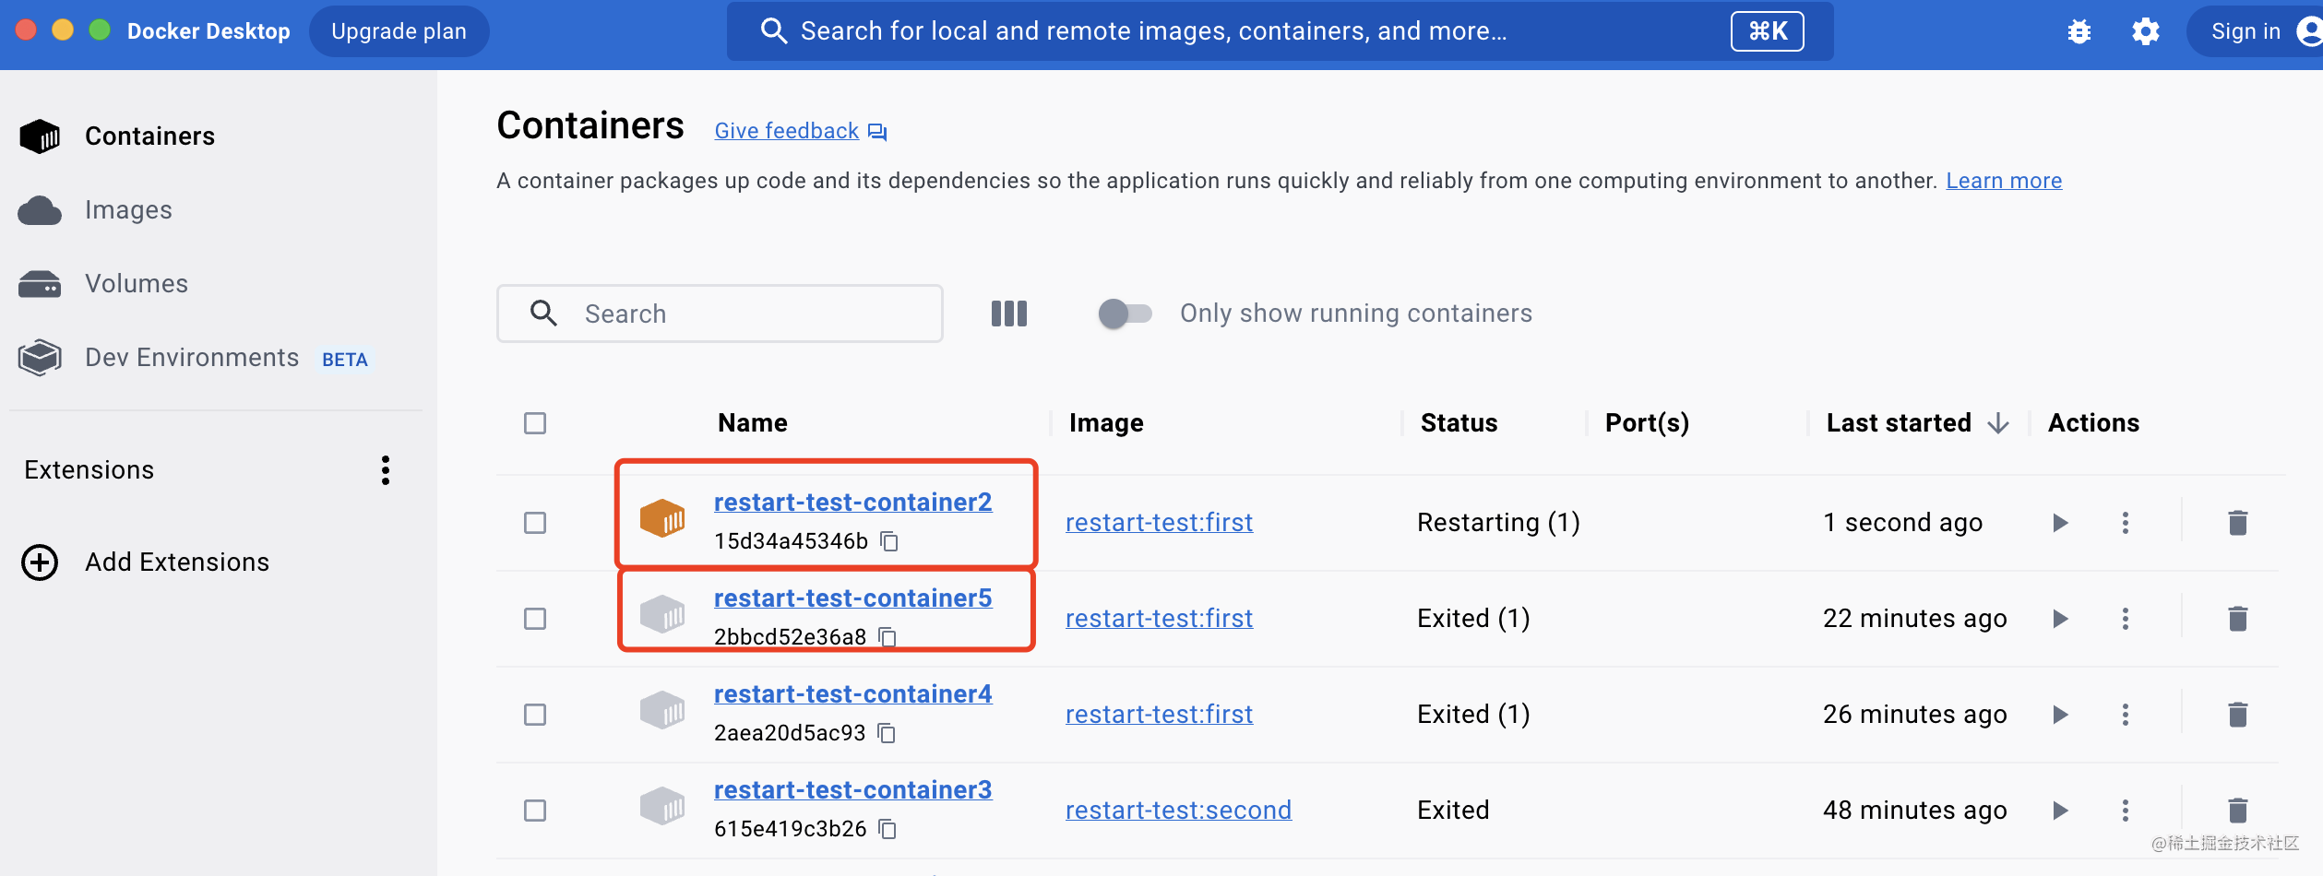Open more actions menu for restart-test-container2
The image size is (2323, 876).
pos(2125,523)
